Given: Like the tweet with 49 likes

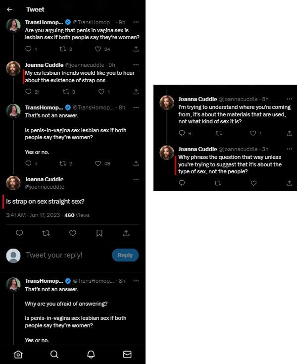Looking at the screenshot, I should coord(98,163).
